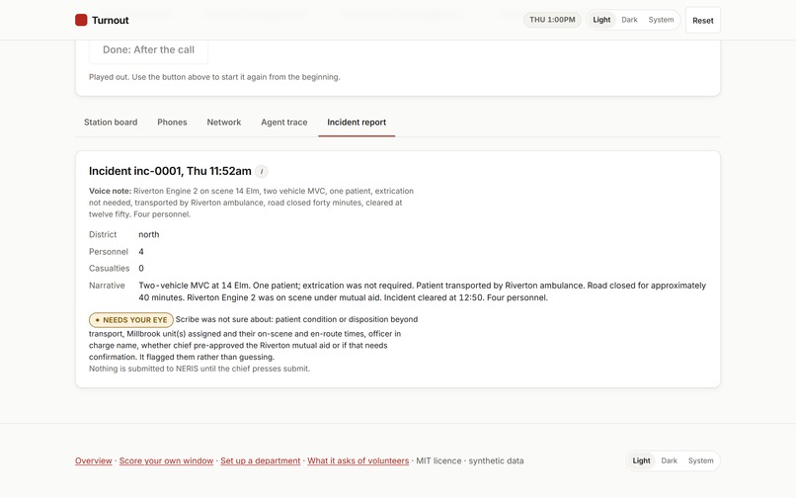796x498 pixels.
Task: Click the Nothing is submitted to NERIS note
Action: click(199, 369)
